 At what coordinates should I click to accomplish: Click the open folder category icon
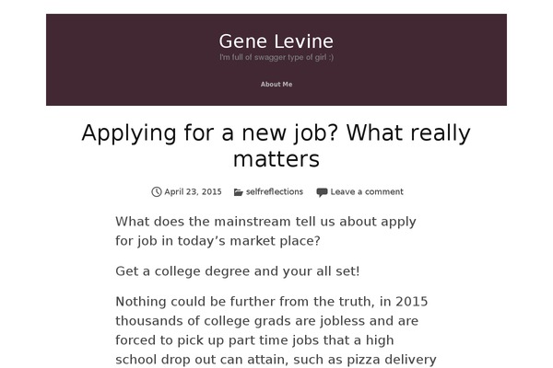[239, 192]
